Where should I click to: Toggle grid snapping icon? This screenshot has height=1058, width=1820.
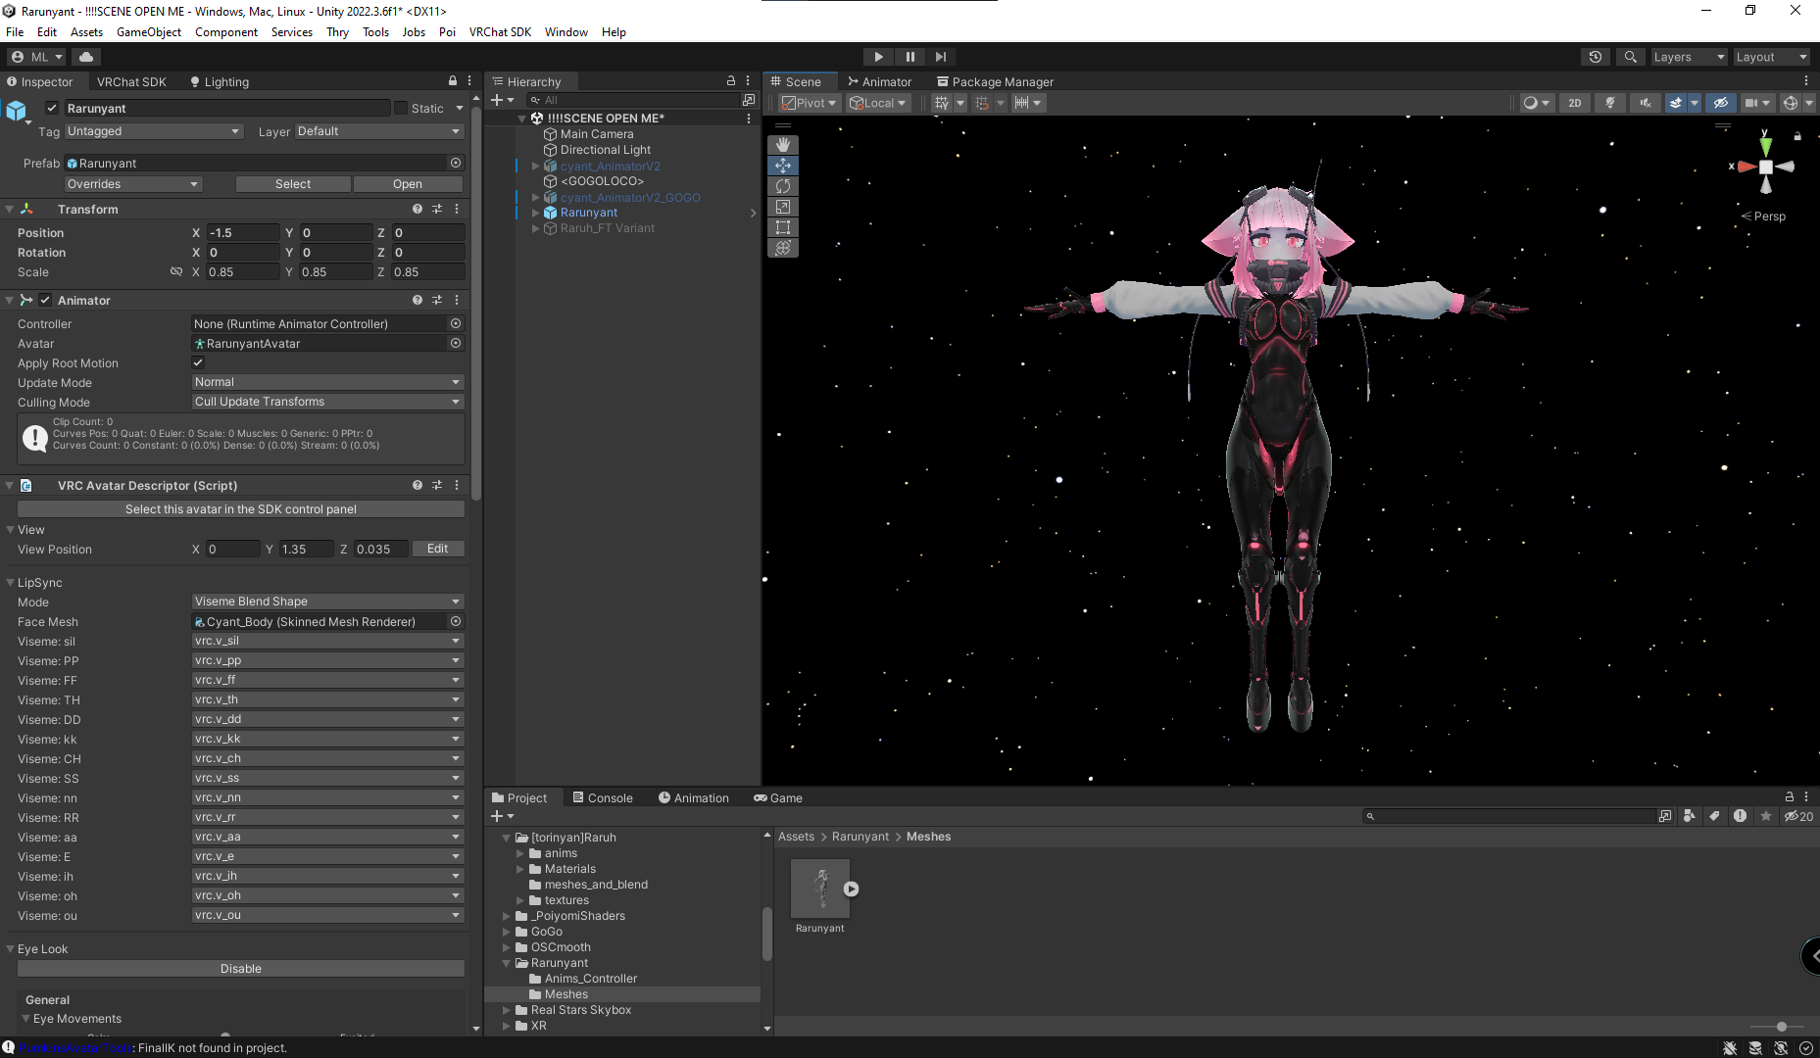coord(981,103)
